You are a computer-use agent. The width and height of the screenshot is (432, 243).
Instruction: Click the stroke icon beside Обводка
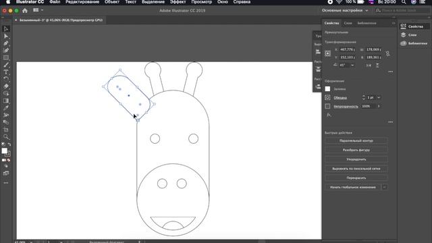click(327, 97)
